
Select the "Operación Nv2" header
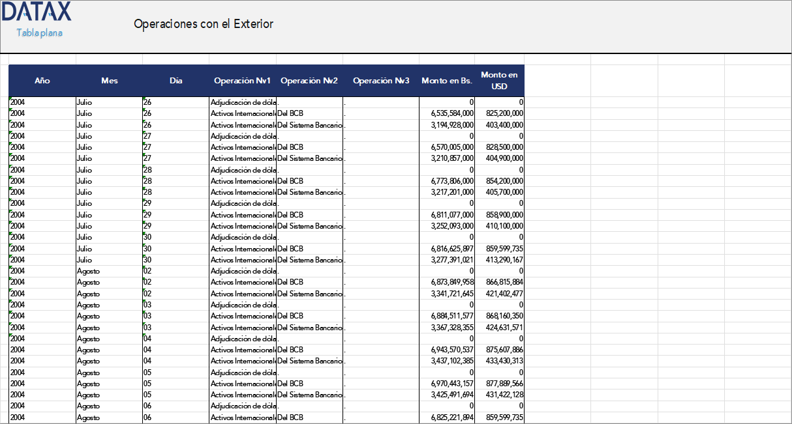tap(310, 81)
